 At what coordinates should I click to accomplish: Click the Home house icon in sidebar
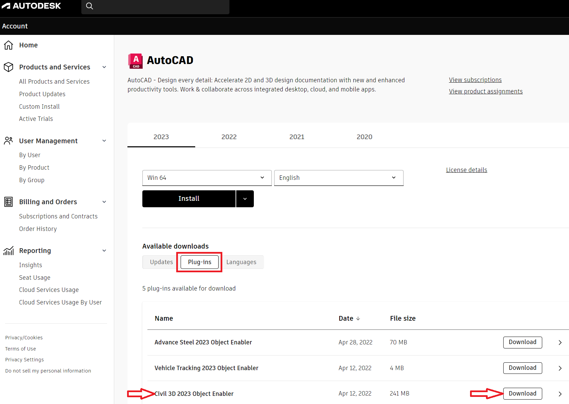click(8, 45)
